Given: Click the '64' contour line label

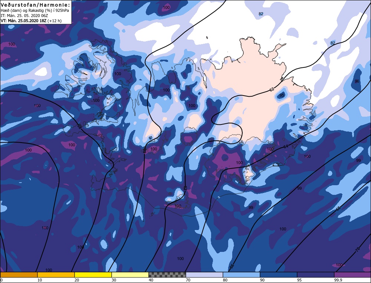Looking at the screenshot, I should coord(286,146).
